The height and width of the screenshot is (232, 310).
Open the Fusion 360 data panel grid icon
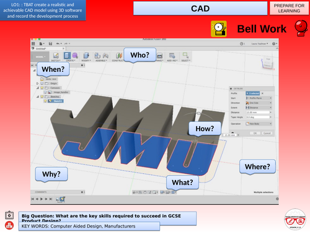coord(33,43)
